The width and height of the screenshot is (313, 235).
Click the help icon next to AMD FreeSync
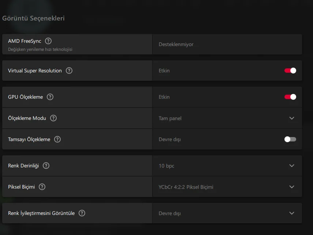pyautogui.click(x=48, y=41)
